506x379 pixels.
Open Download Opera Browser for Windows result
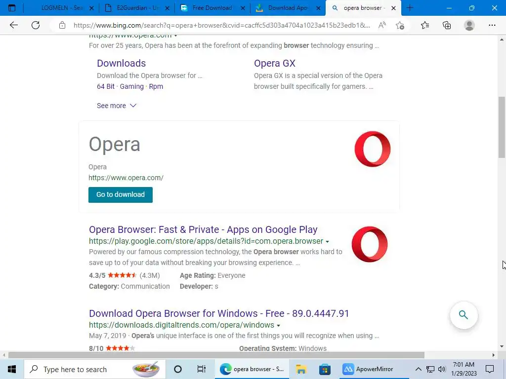tap(219, 313)
